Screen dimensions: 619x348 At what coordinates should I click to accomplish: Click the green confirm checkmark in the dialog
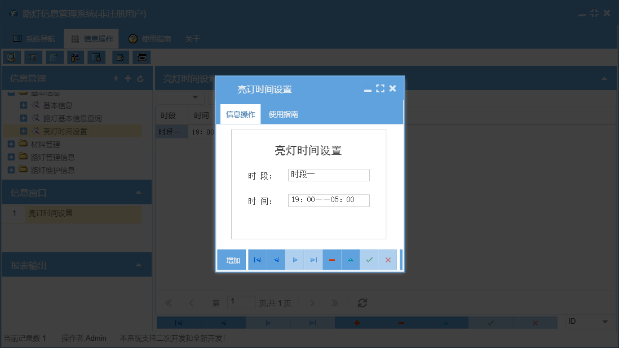[370, 260]
